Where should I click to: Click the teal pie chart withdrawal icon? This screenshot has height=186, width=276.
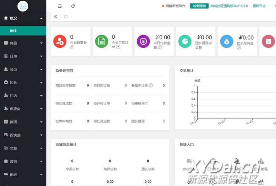tap(185, 41)
